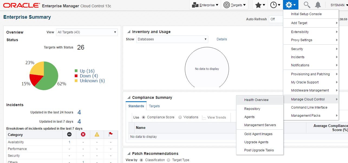
Task: Click the View Trends chart icon
Action: click(x=204, y=118)
